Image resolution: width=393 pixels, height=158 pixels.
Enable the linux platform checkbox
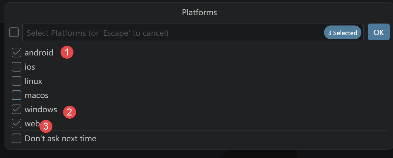click(x=17, y=81)
